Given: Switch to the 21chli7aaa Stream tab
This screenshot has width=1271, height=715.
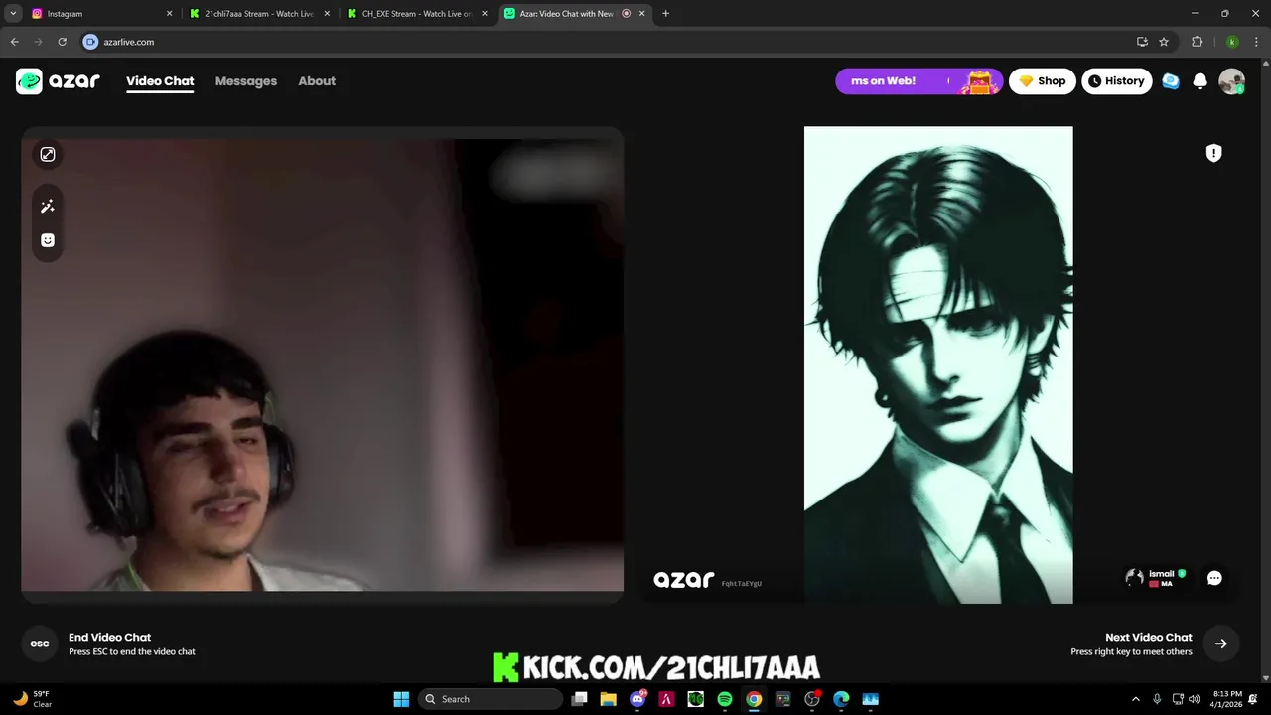Looking at the screenshot, I should tap(260, 14).
